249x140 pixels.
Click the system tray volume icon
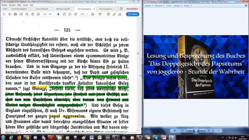click(236, 138)
